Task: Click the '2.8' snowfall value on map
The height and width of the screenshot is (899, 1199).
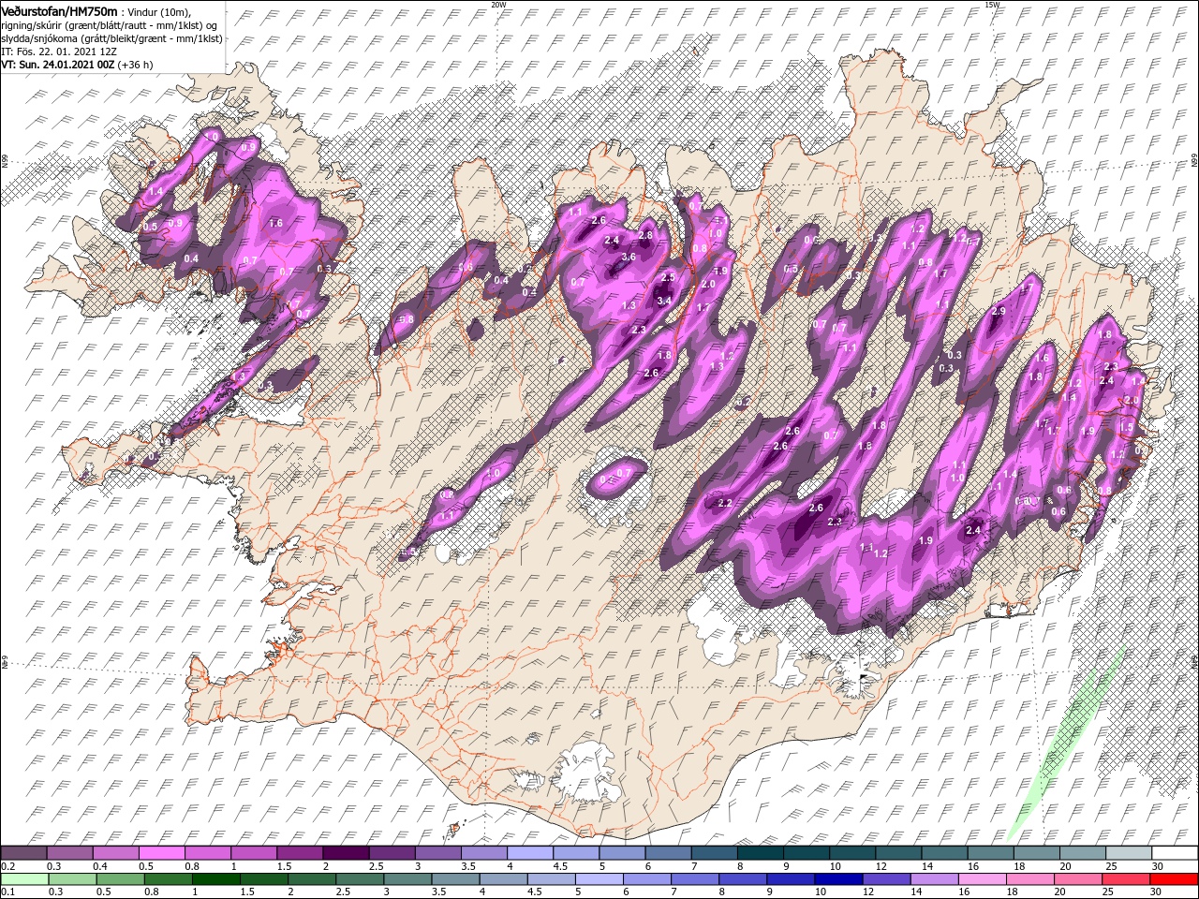Action: [x=644, y=235]
